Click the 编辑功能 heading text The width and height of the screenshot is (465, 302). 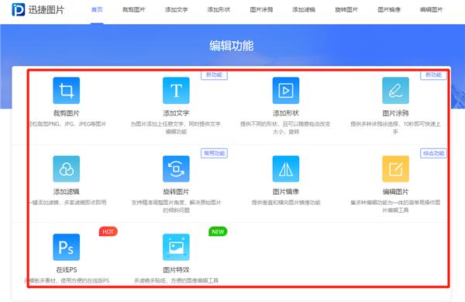tap(232, 46)
